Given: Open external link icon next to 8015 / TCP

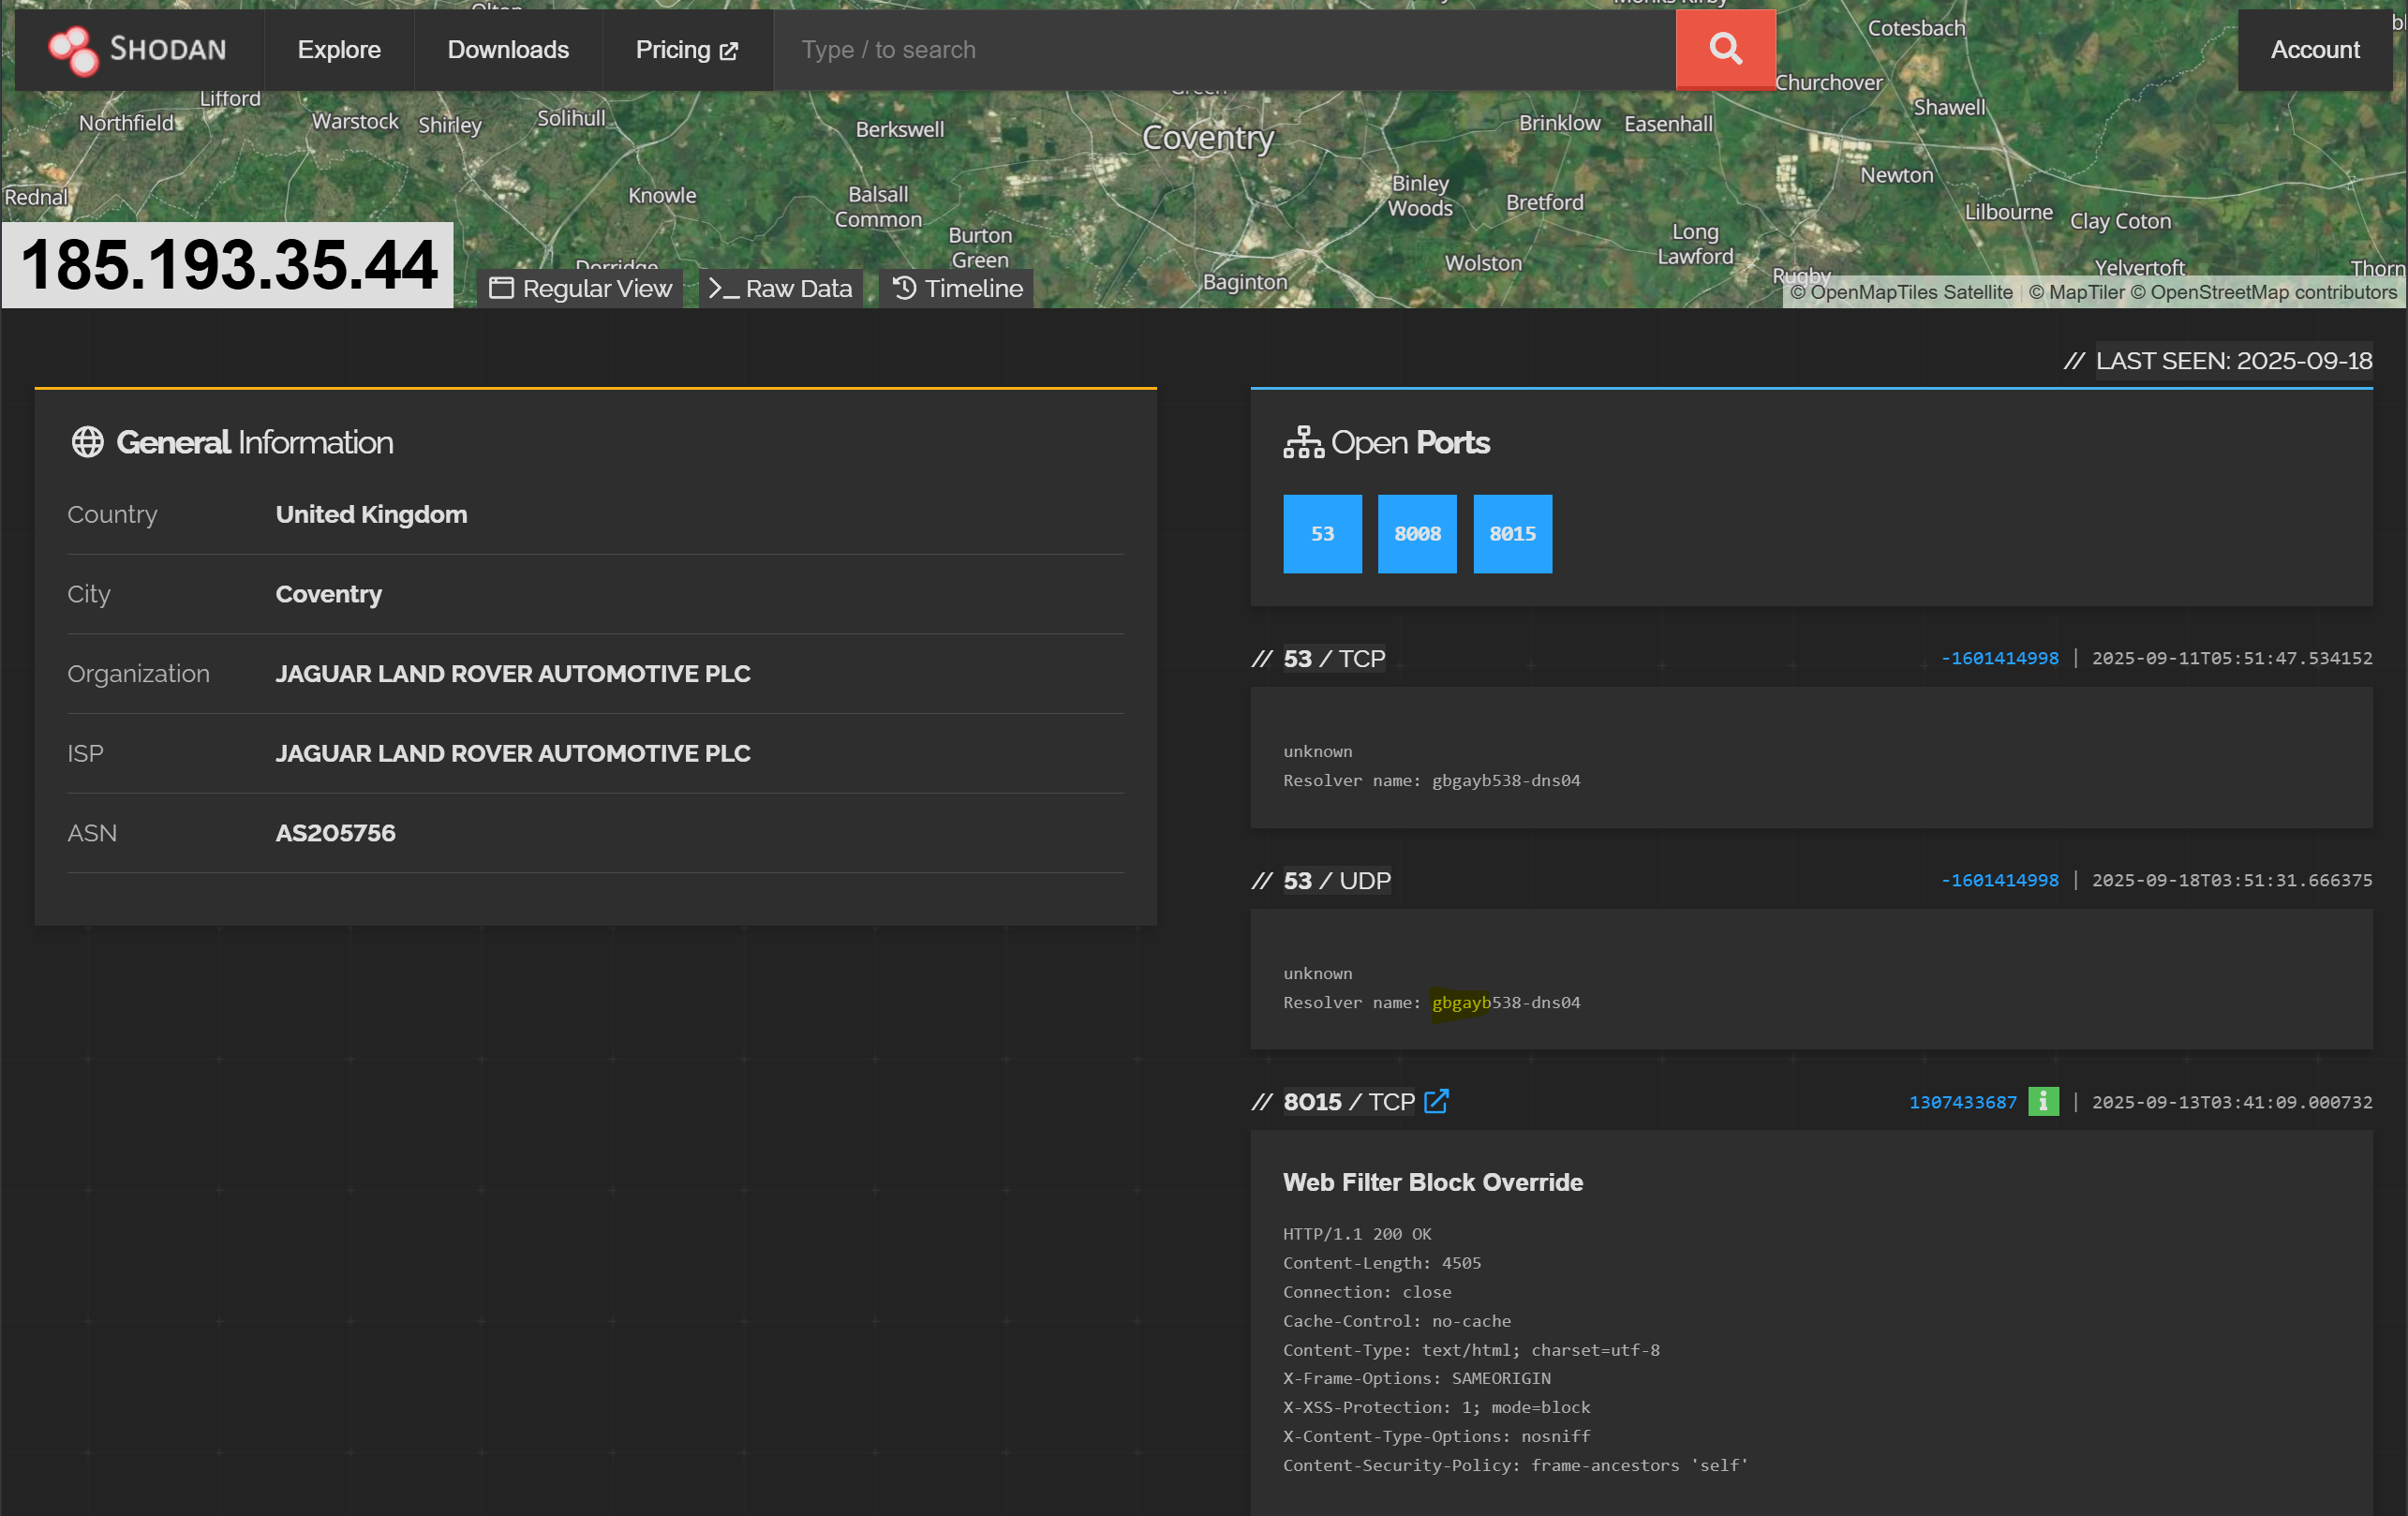Looking at the screenshot, I should [x=1436, y=1101].
